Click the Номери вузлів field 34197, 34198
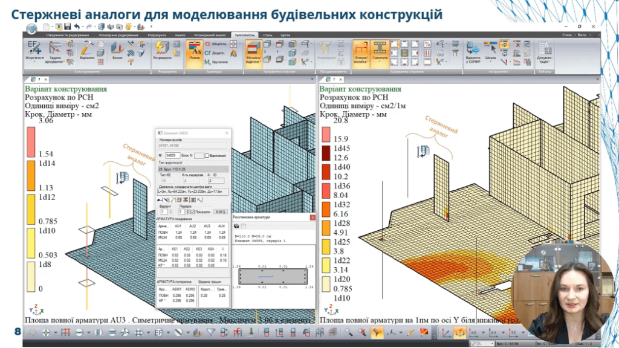 [x=193, y=146]
